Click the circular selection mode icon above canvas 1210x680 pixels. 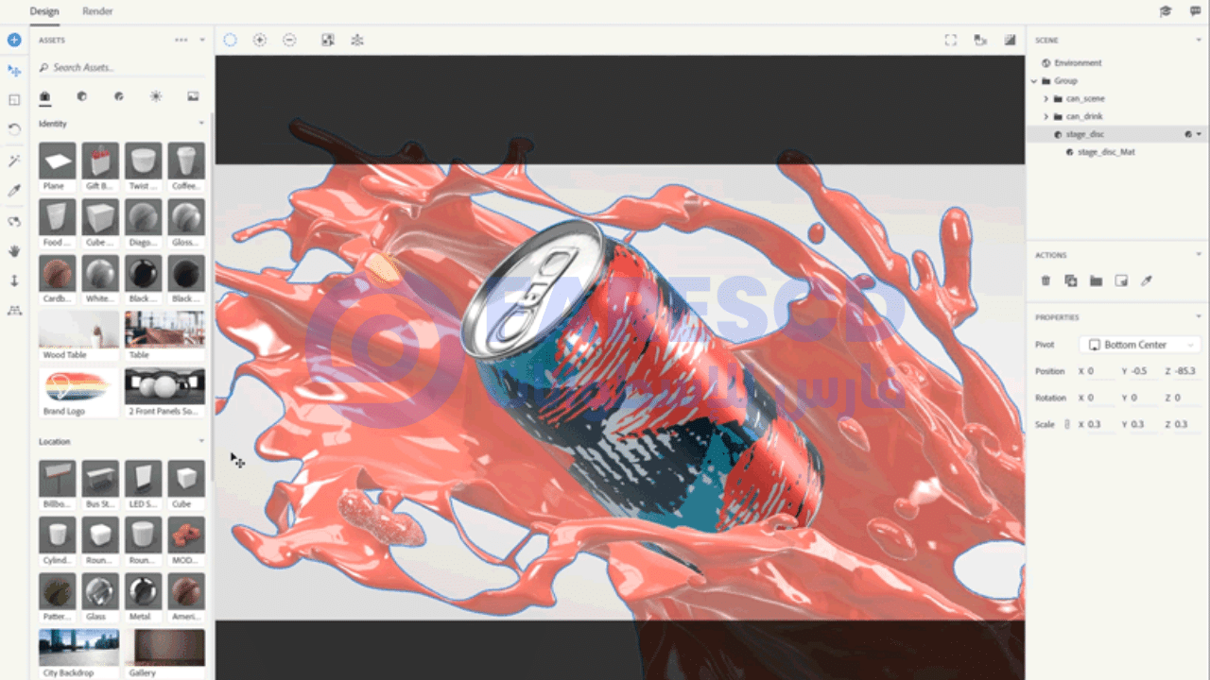coord(230,40)
